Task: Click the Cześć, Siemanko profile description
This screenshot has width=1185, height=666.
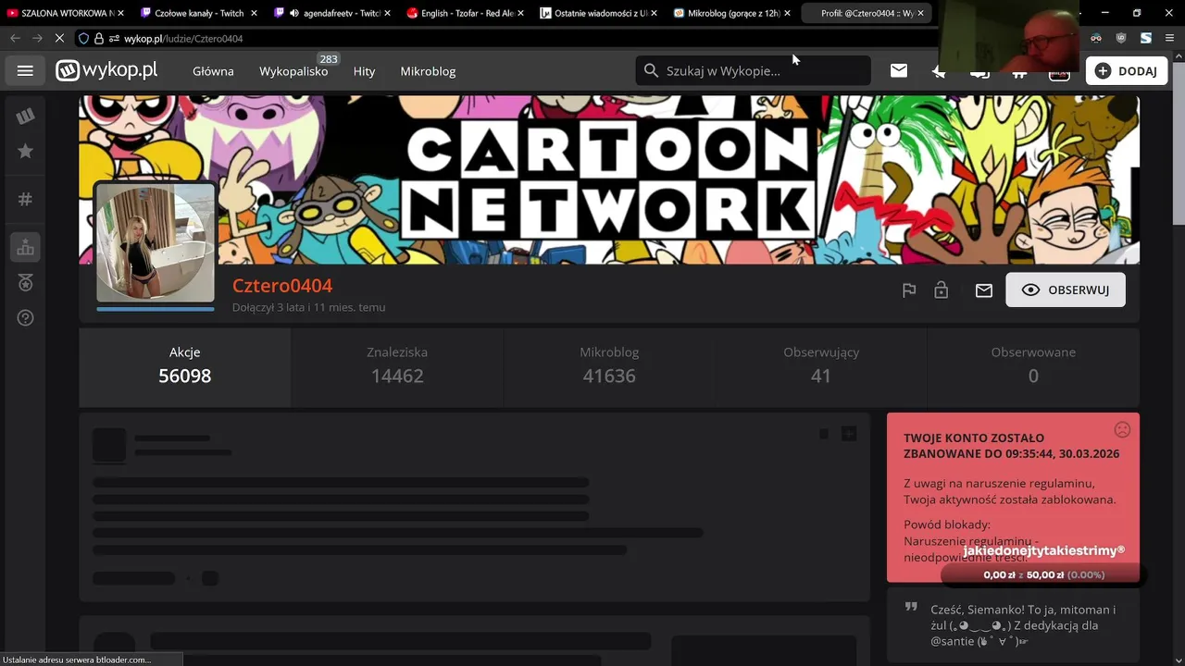Action: tap(1023, 625)
